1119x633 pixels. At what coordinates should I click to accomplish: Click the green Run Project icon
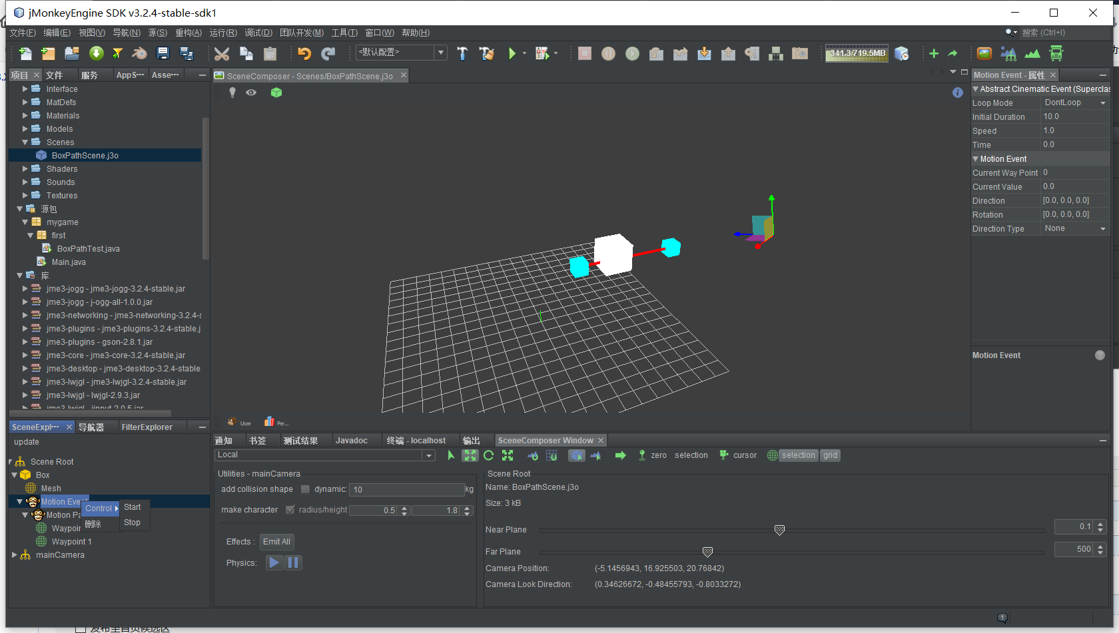pyautogui.click(x=512, y=53)
